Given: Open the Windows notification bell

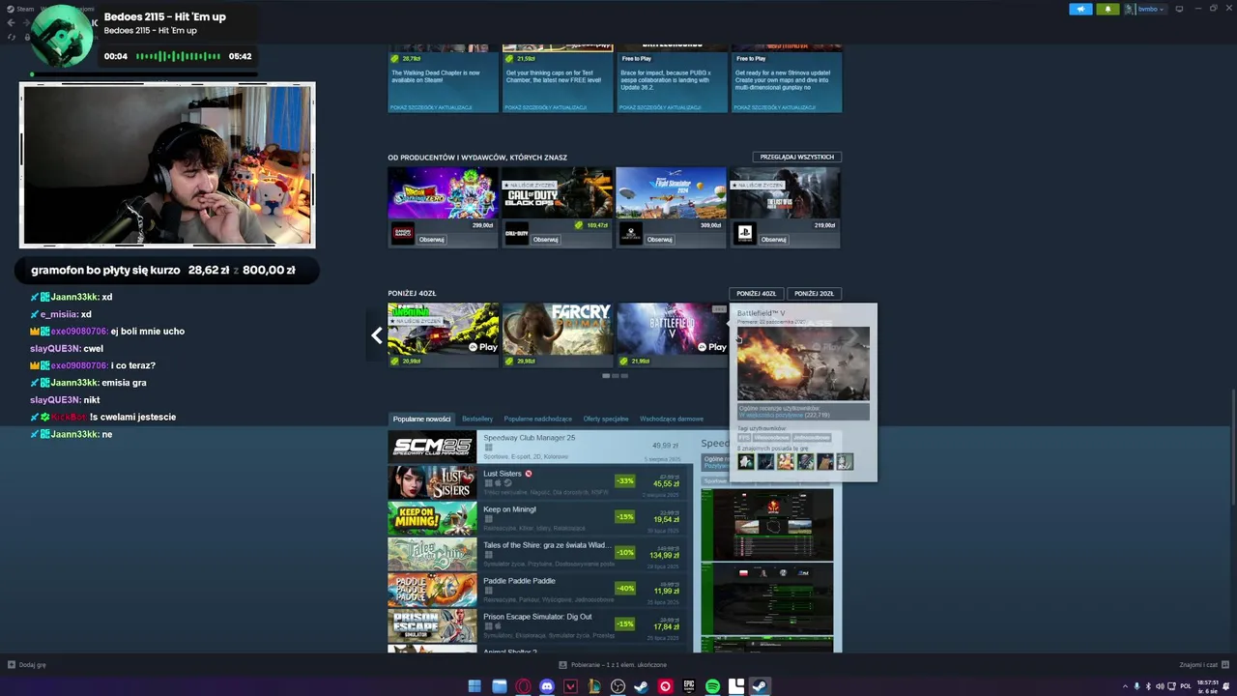Looking at the screenshot, I should (1228, 686).
